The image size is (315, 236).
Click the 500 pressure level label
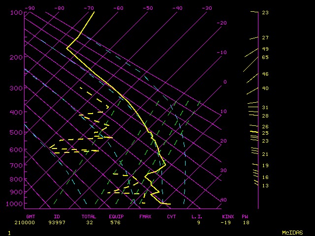16,132
